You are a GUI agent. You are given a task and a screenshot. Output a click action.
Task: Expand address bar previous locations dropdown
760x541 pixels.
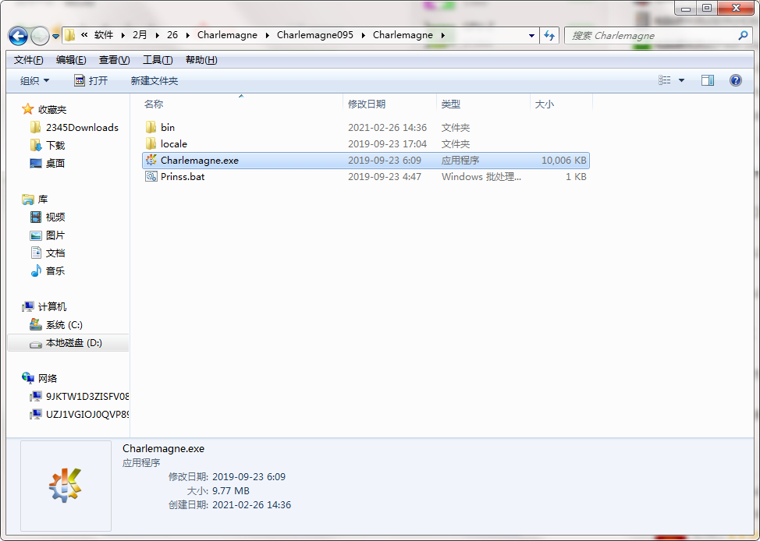(x=531, y=35)
